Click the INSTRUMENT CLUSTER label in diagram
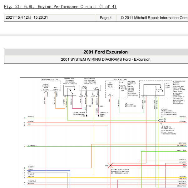 (x=50, y=79)
